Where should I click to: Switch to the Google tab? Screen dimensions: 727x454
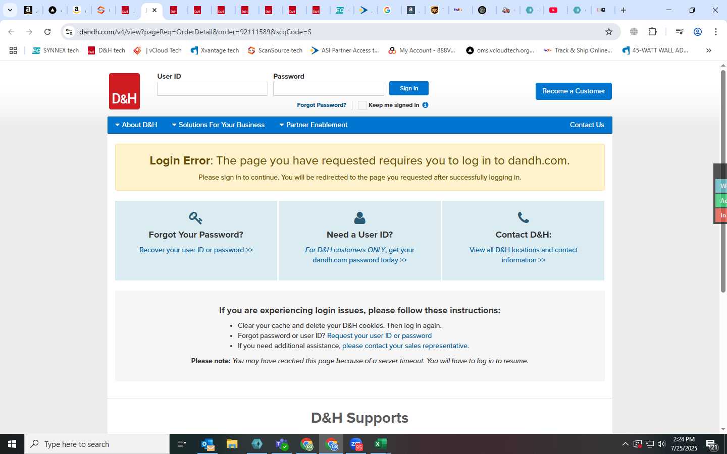coord(387,10)
